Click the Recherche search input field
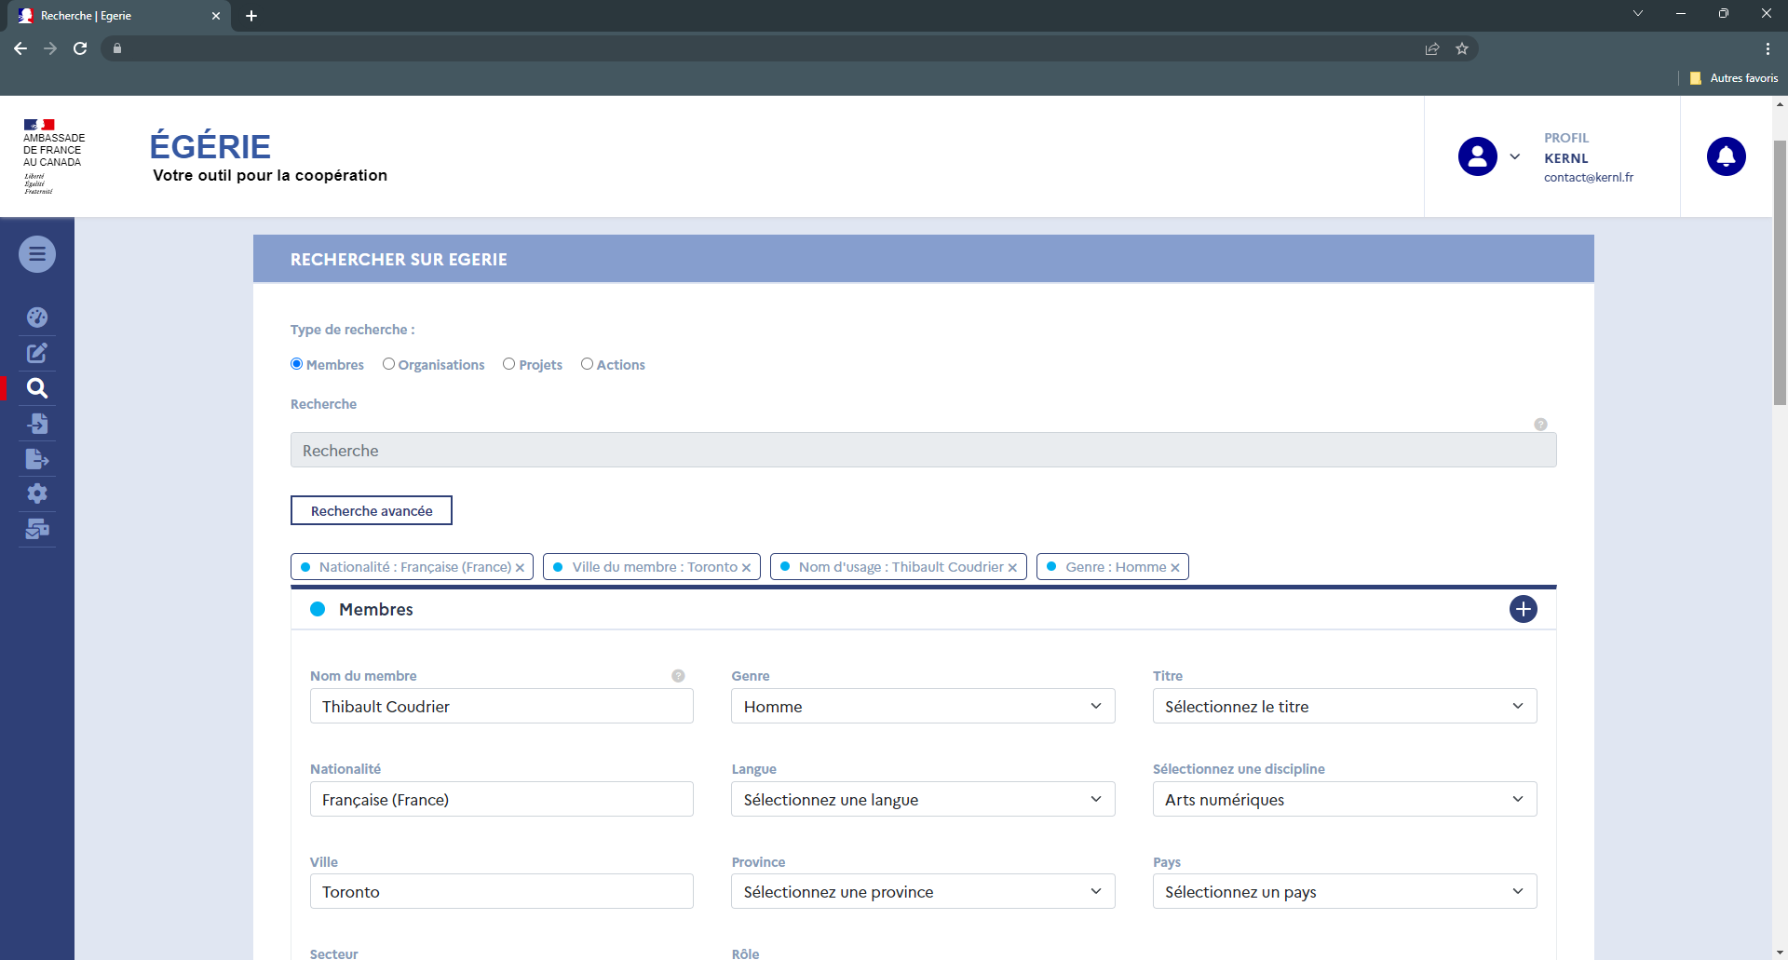 tap(923, 450)
